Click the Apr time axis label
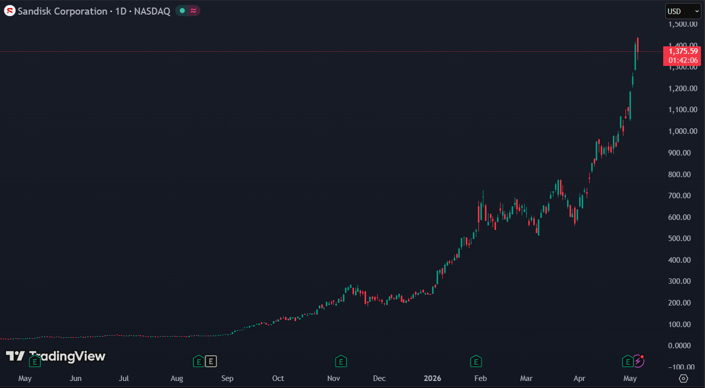705x388 pixels. 580,378
